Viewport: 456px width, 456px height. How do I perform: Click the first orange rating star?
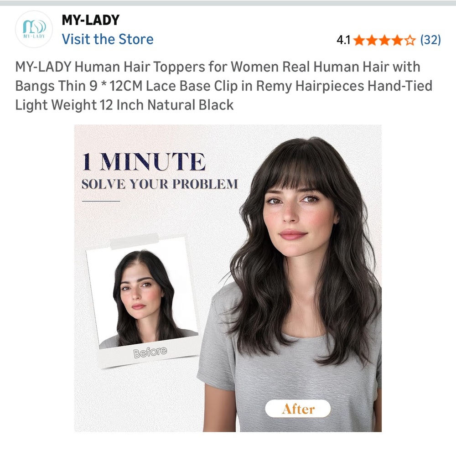point(359,40)
